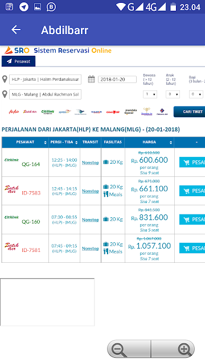Select the Garuda Indonesia airline logo
Image resolution: width=205 pixels, height=364 pixels.
tap(80, 112)
